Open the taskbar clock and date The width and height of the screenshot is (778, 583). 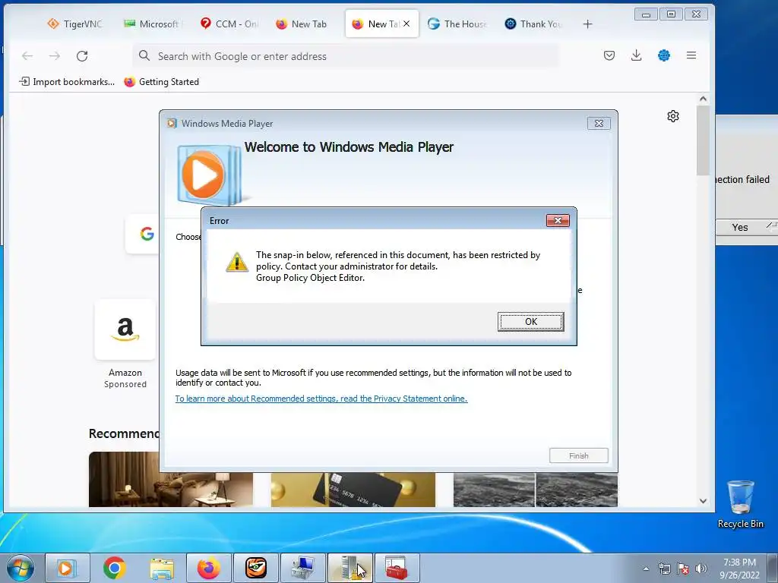pos(739,569)
